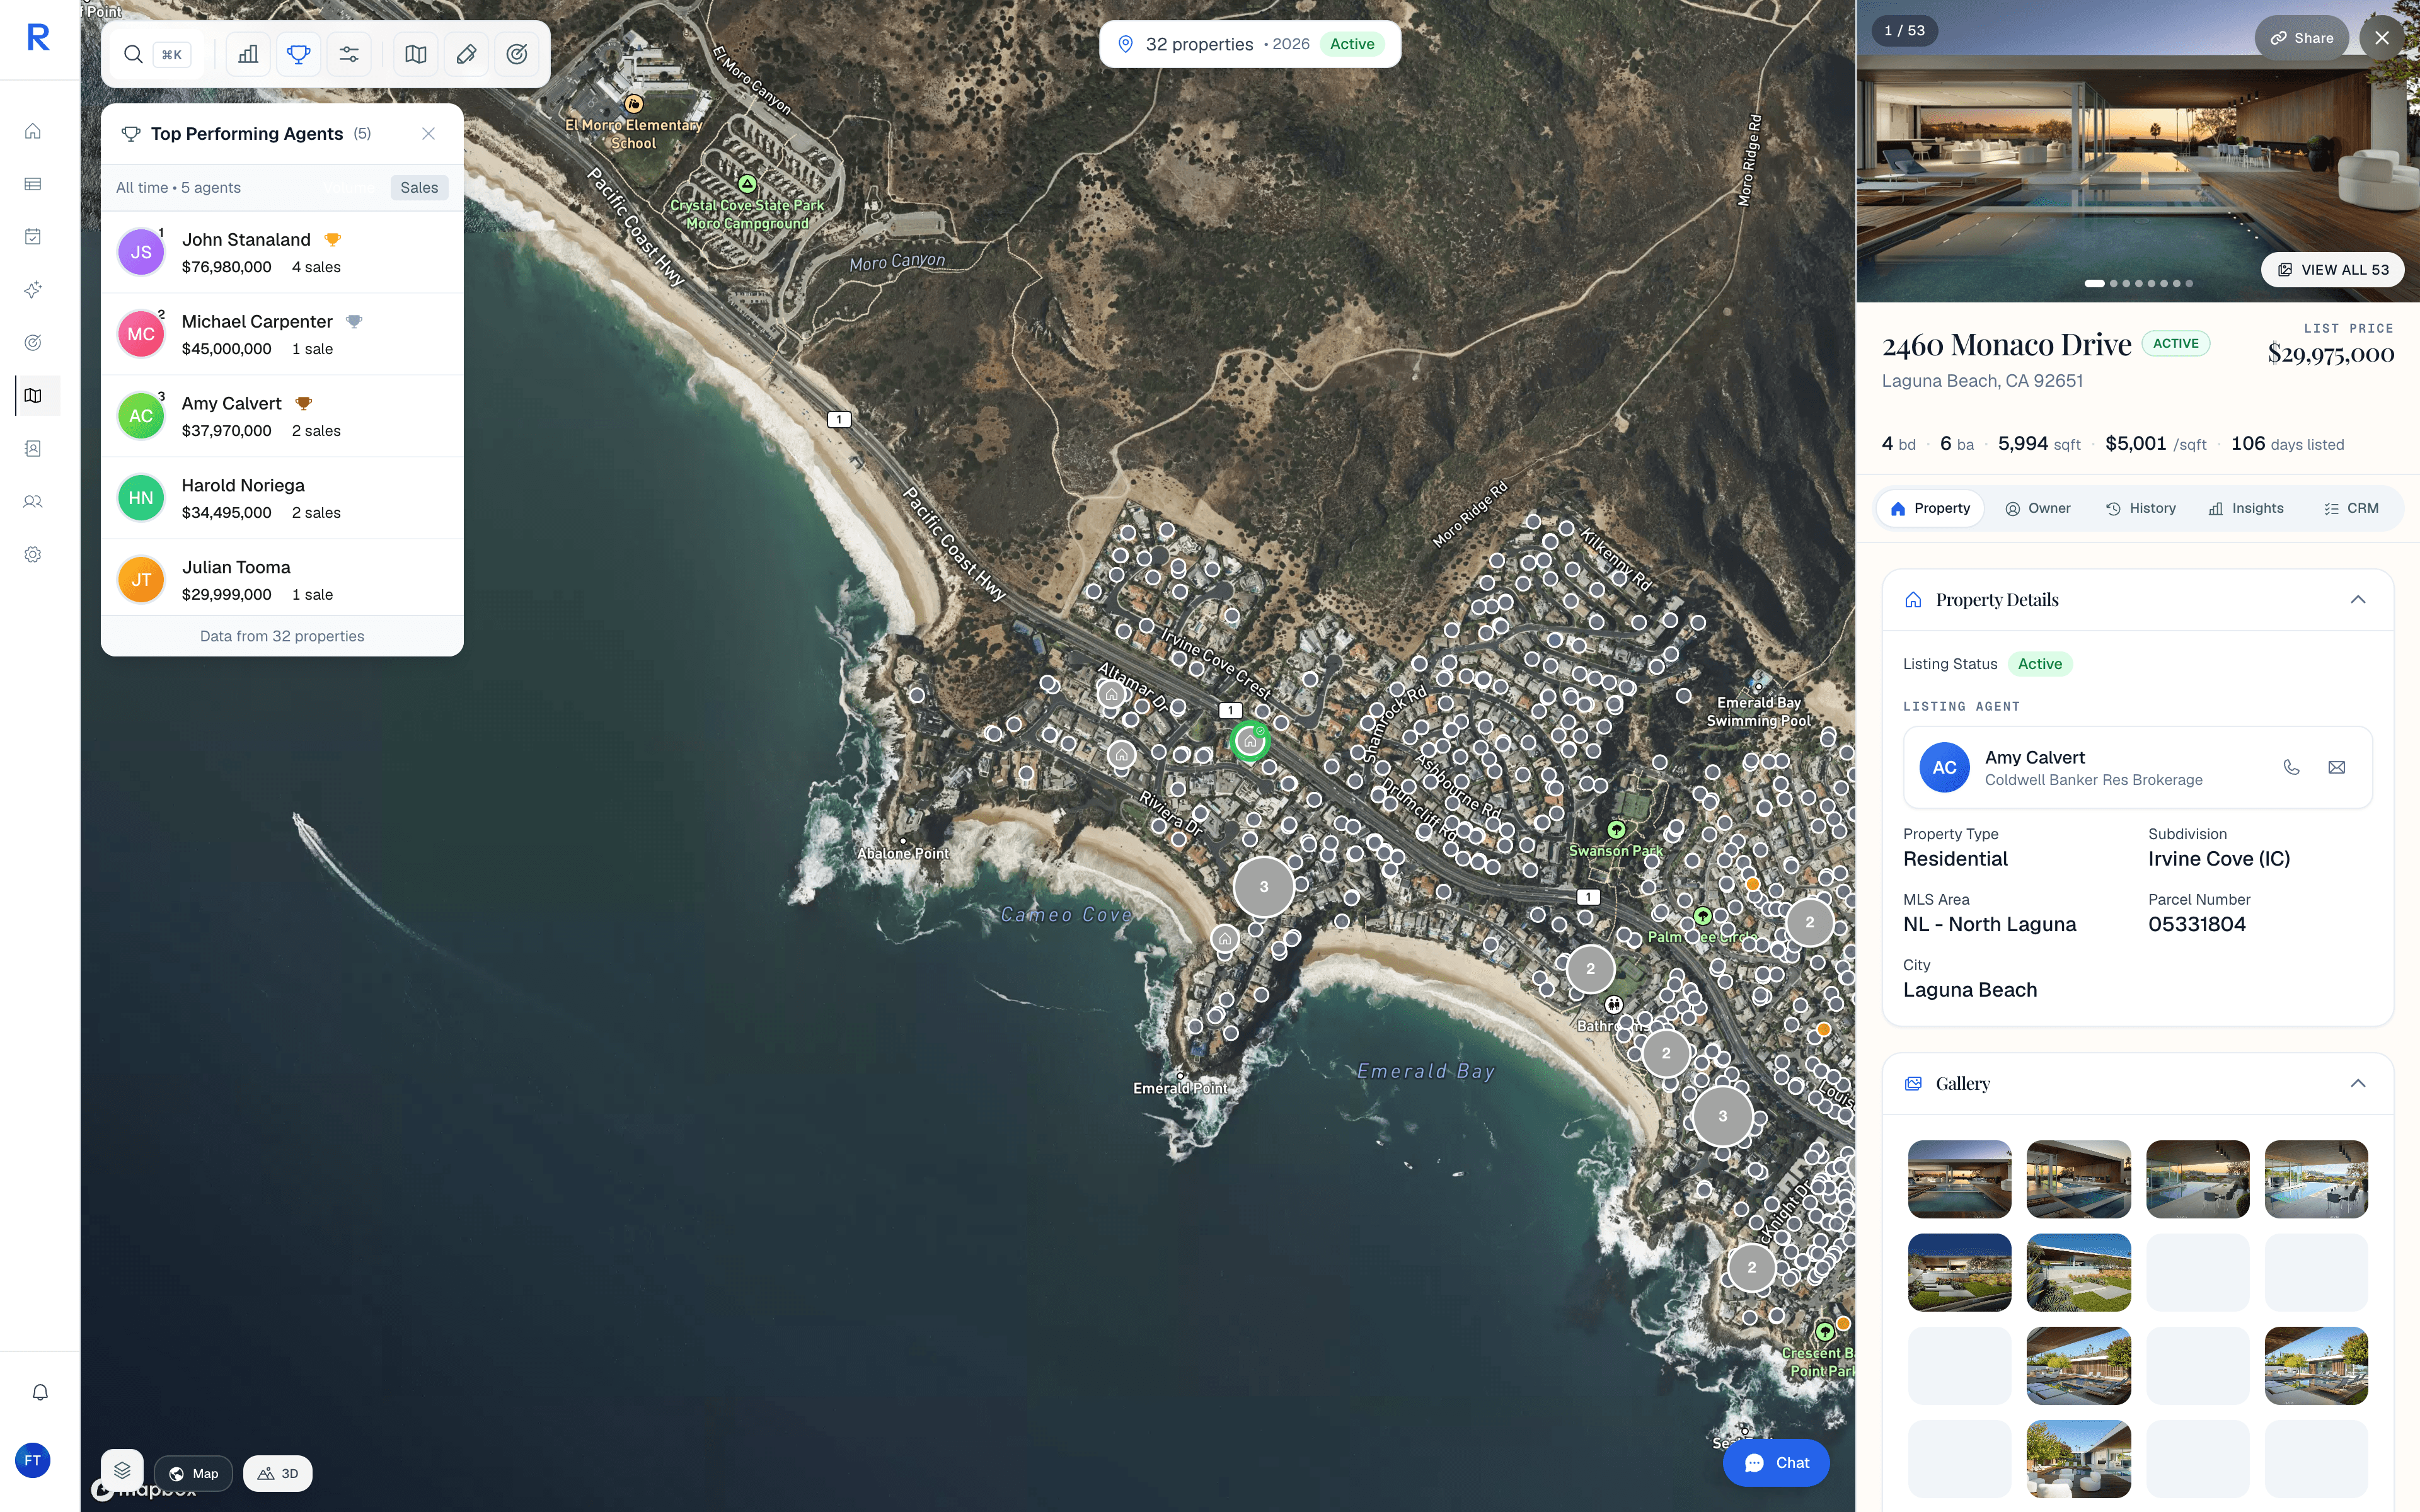The image size is (2420, 1512).
Task: Click the blue R app logo
Action: 38,37
